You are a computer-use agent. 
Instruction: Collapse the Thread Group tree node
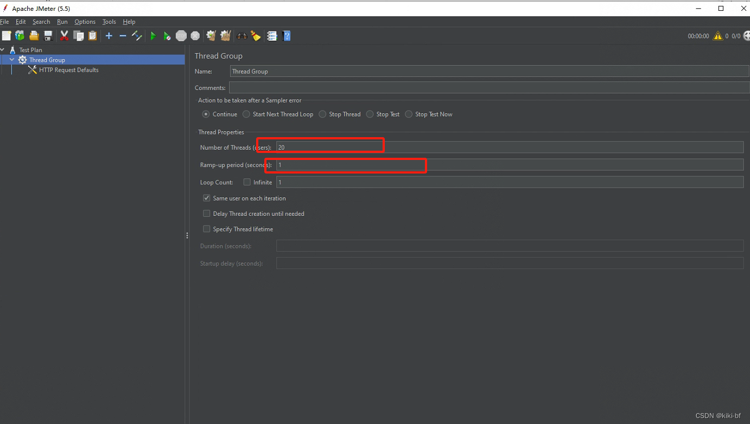tap(12, 60)
